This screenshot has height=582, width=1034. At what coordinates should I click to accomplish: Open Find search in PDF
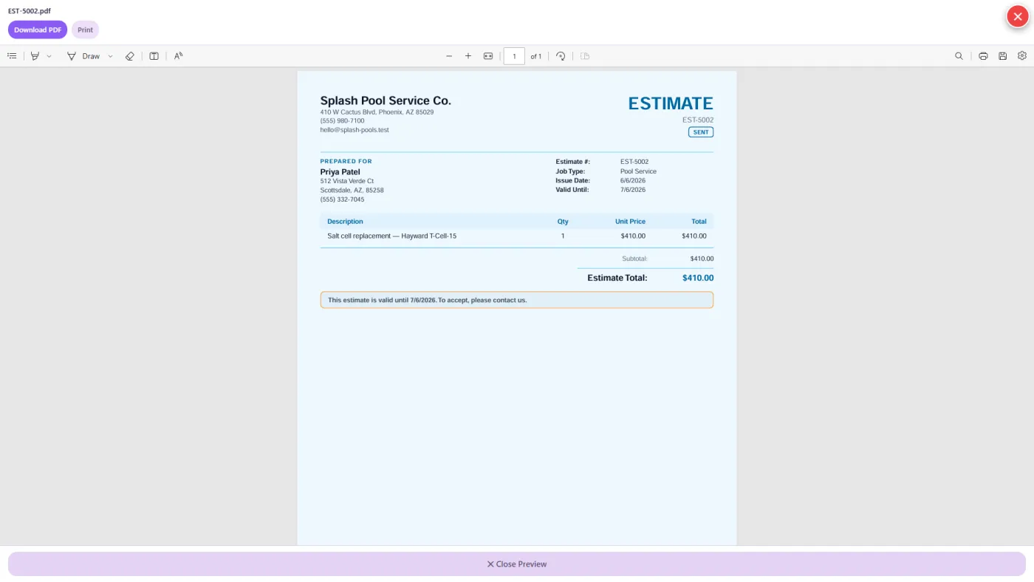pos(959,56)
